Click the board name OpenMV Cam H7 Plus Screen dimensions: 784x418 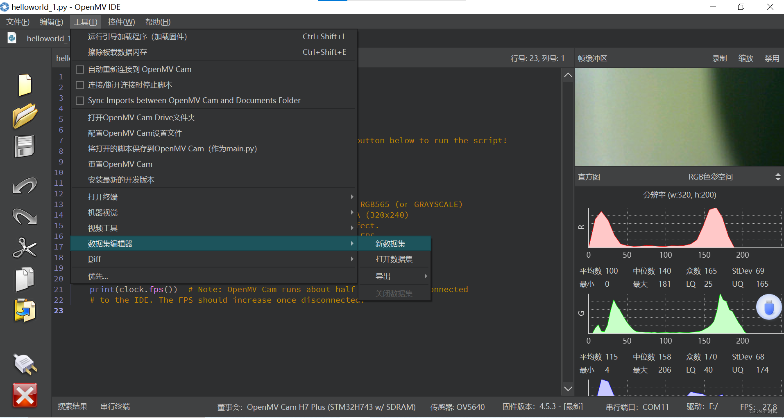[x=331, y=407]
